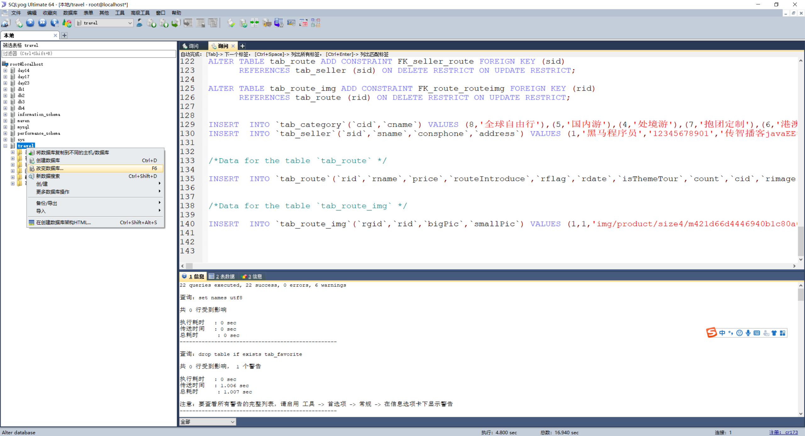Click the Query Builder table icon
The height and width of the screenshot is (436, 805).
pyautogui.click(x=303, y=23)
